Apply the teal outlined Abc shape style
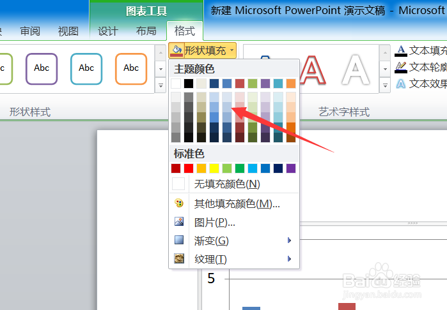This screenshot has width=447, height=310. click(x=86, y=69)
